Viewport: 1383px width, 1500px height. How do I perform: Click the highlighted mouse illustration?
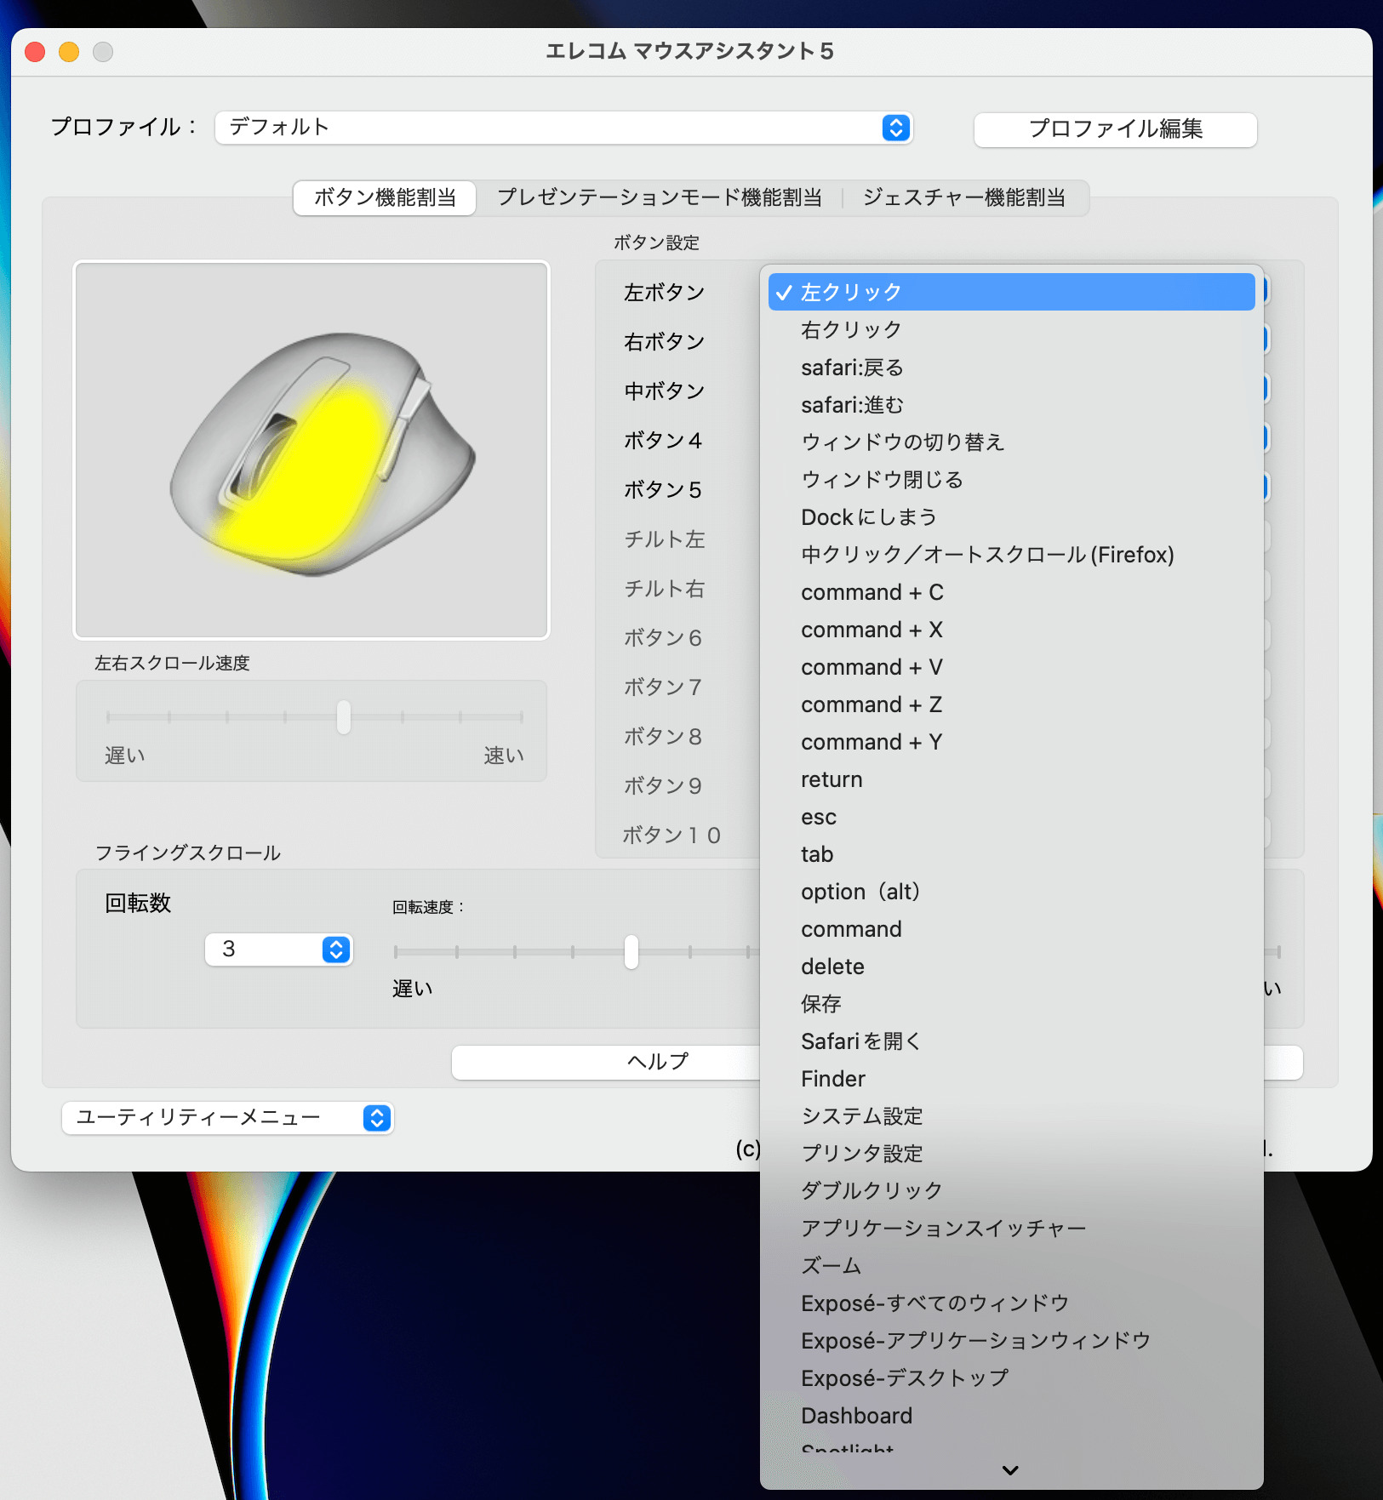(x=311, y=450)
